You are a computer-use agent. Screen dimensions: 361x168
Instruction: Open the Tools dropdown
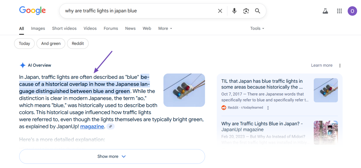(257, 28)
